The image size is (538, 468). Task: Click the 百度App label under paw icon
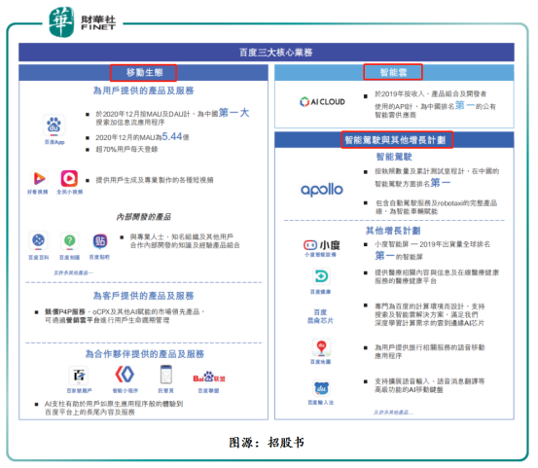(54, 142)
